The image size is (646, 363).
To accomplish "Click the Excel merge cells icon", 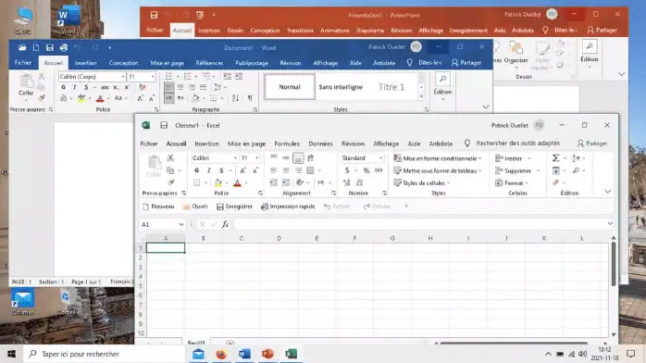I will [311, 170].
